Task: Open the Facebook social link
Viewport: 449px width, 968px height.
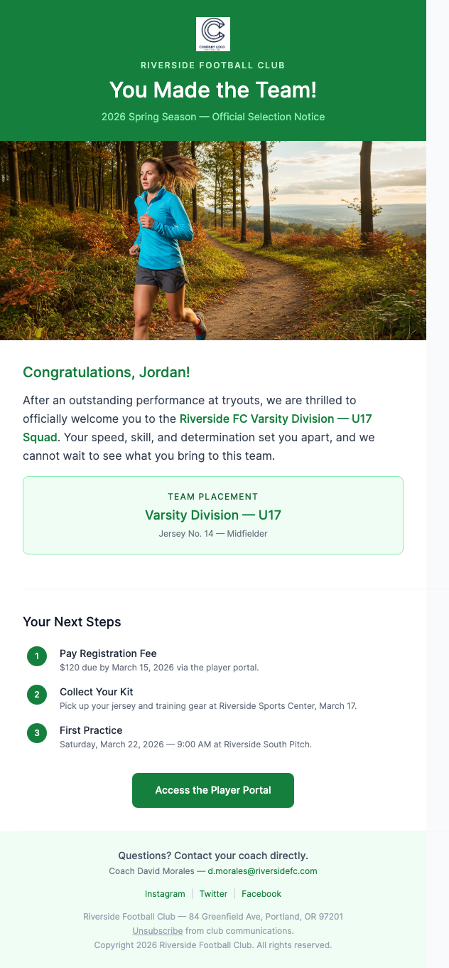Action: [x=261, y=893]
